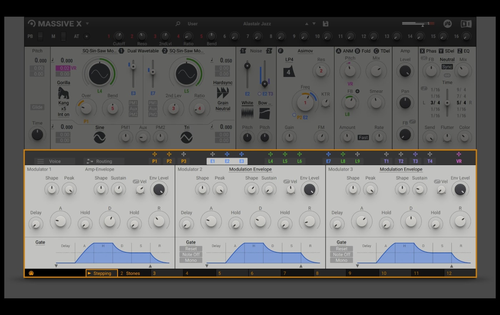Click the White noise waveform thumbnail icon
This screenshot has width=500, height=315.
coord(247,114)
